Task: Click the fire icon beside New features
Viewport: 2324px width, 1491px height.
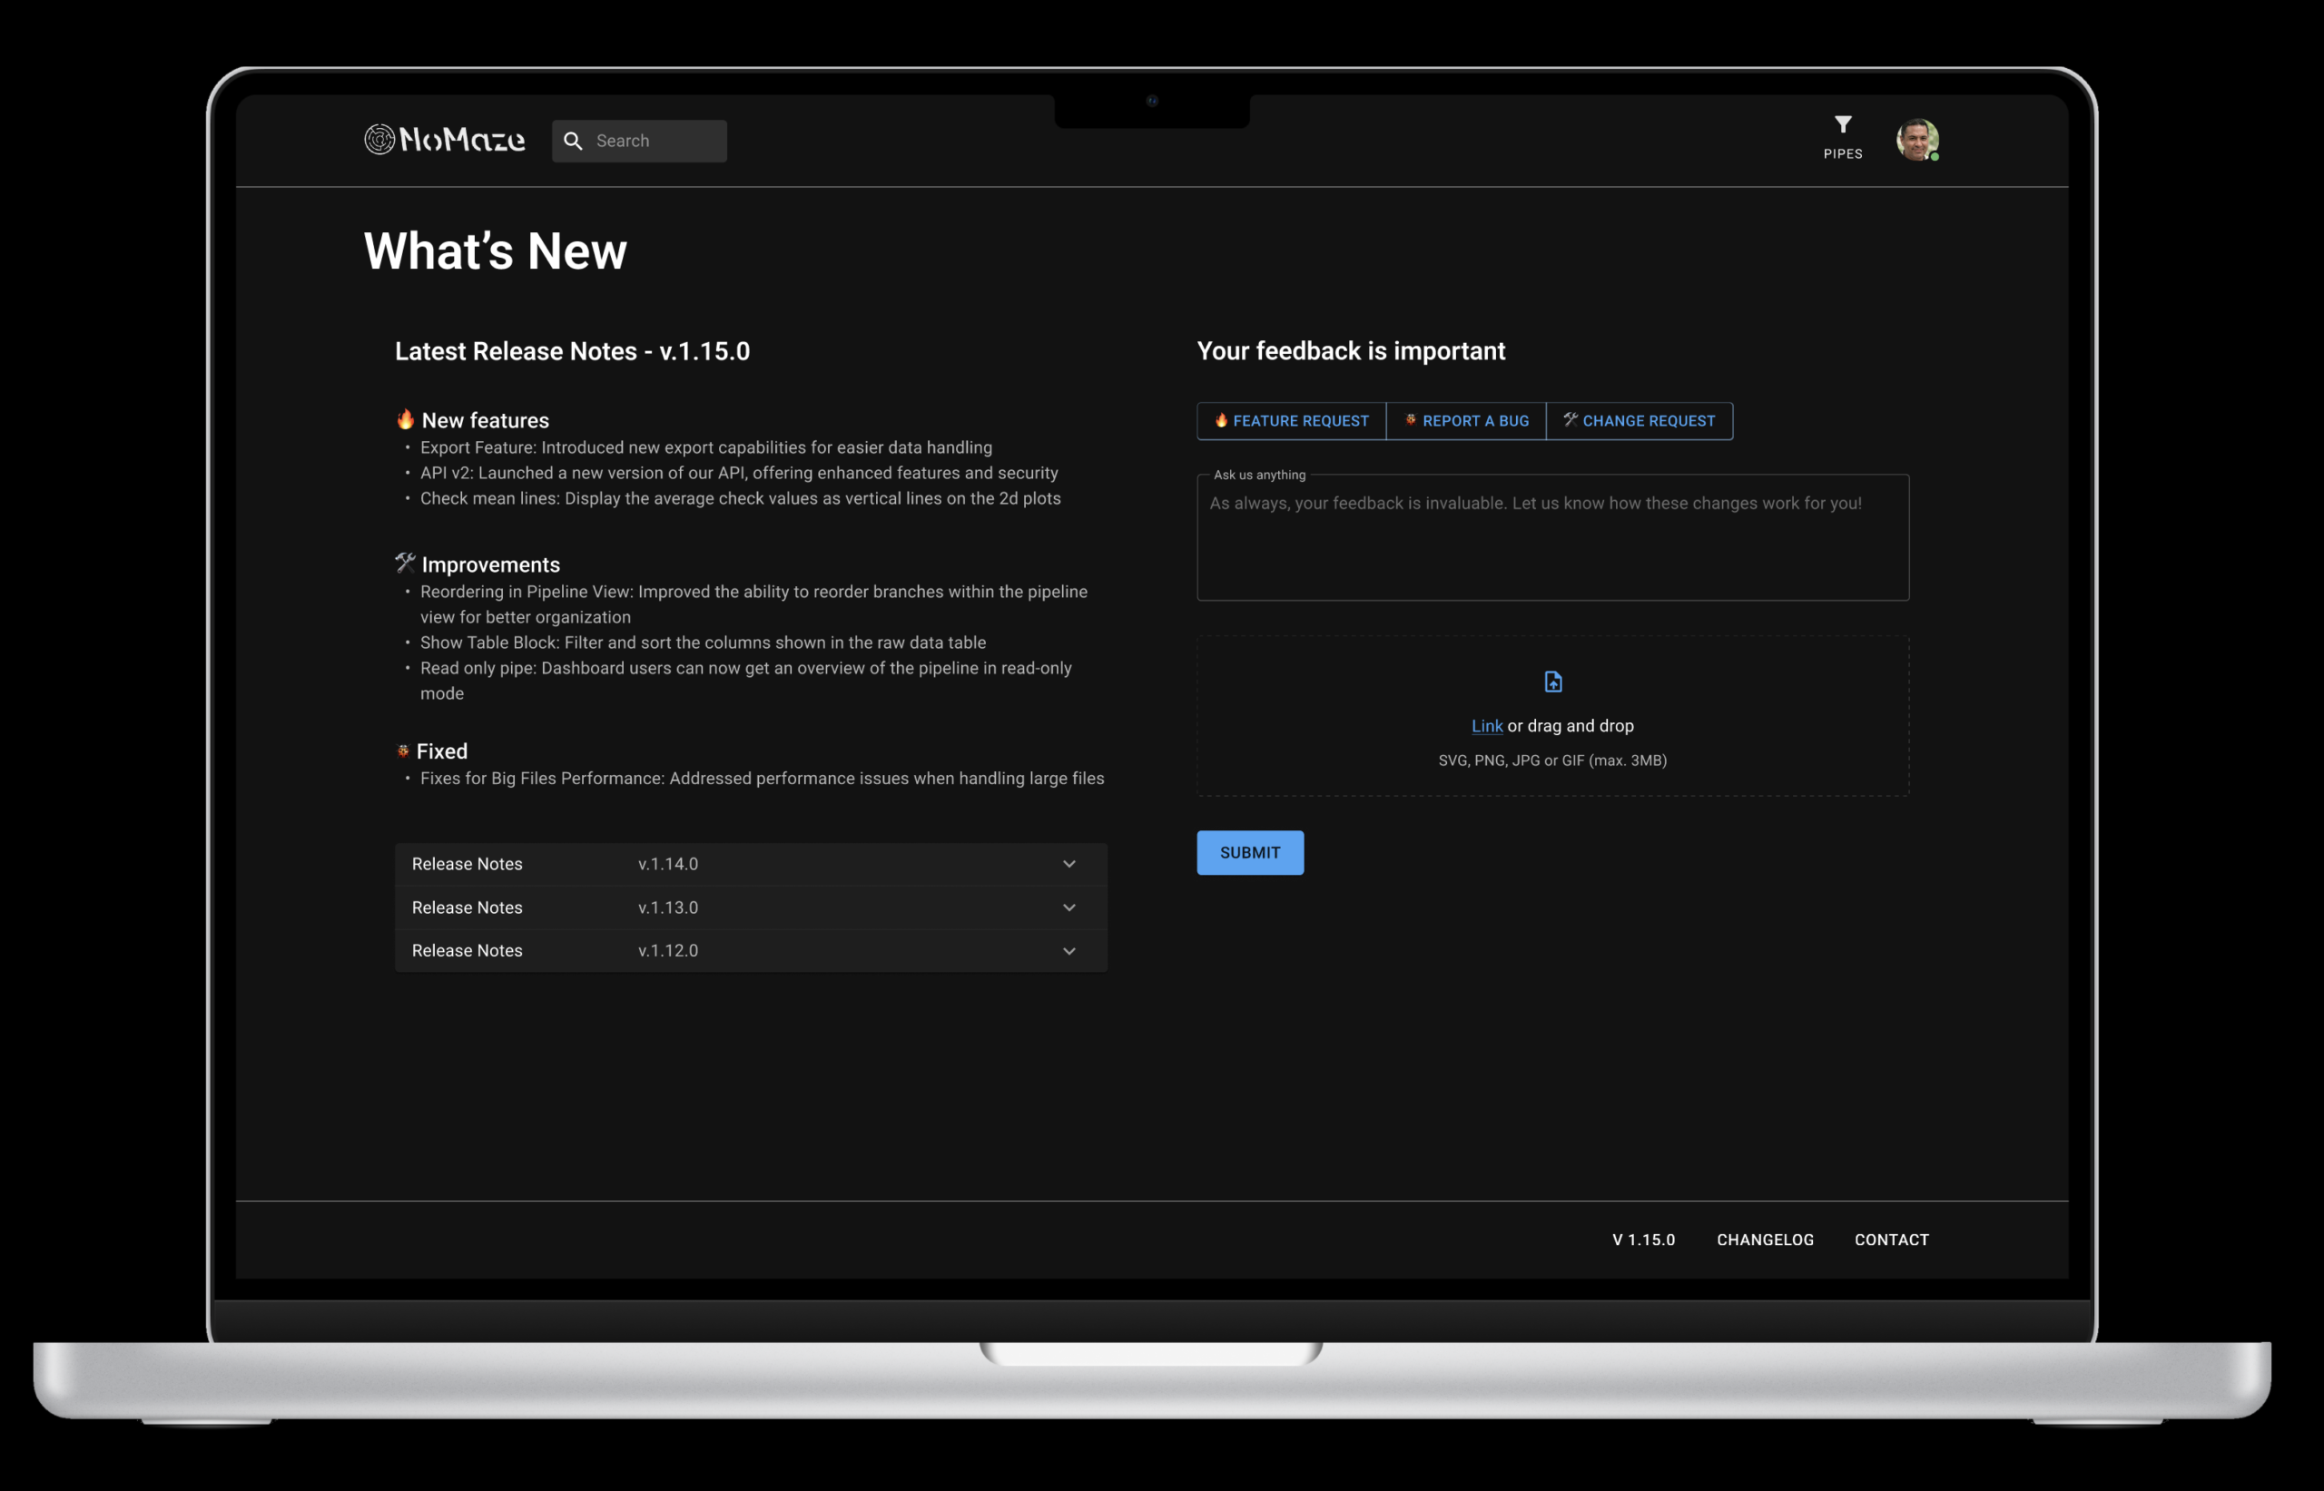Action: (406, 419)
